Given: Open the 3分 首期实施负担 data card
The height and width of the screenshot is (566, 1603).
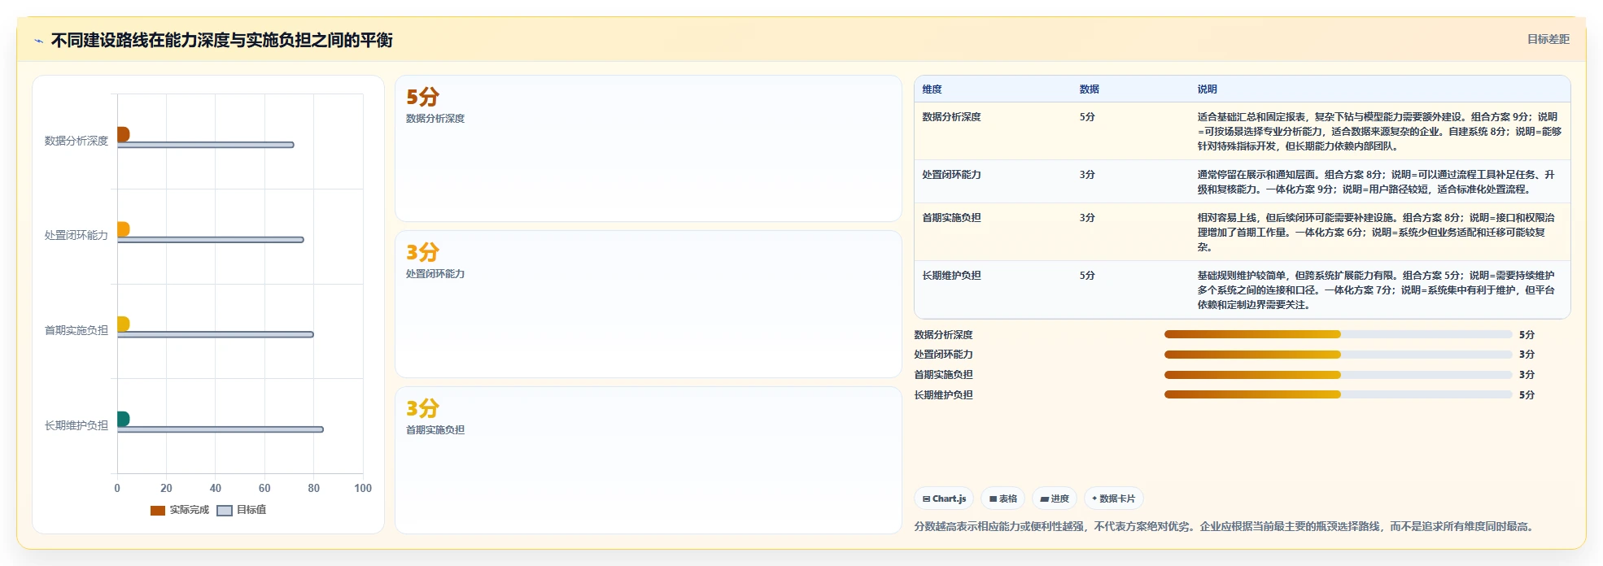Looking at the screenshot, I should (x=648, y=460).
